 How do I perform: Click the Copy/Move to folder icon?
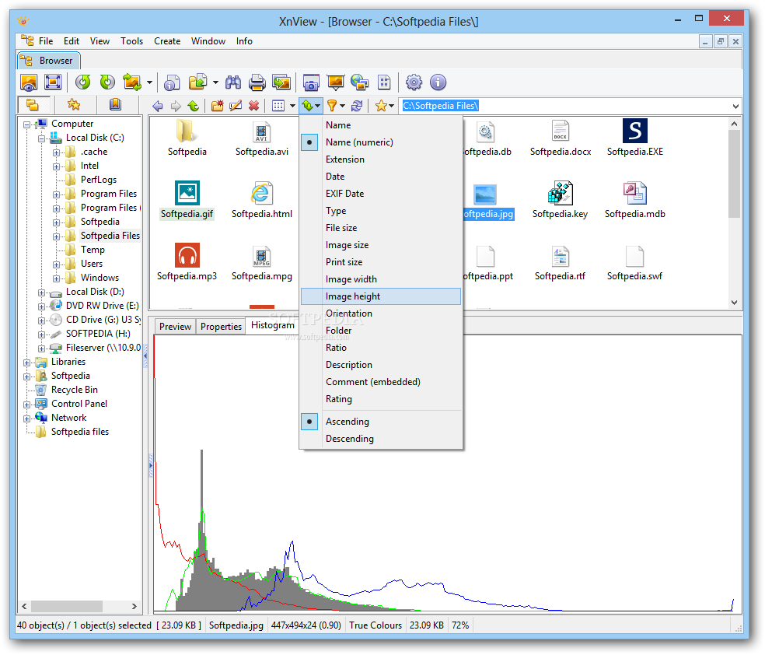click(x=197, y=82)
